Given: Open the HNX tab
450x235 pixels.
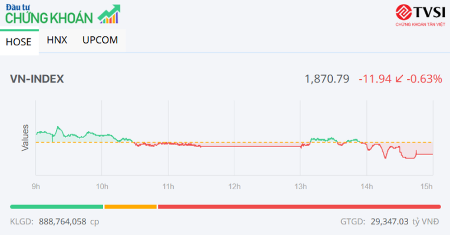Looking at the screenshot, I should (x=57, y=40).
